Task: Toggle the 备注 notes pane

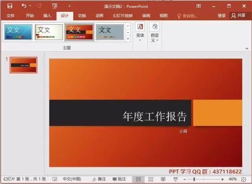Action: 99,179
